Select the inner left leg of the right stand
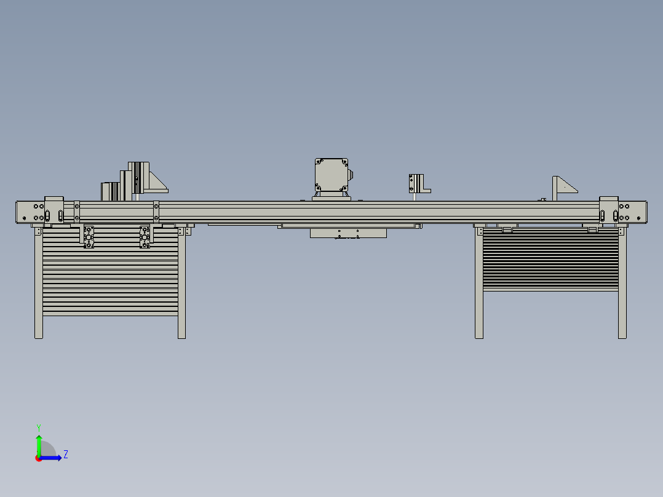The width and height of the screenshot is (663, 497). pyautogui.click(x=479, y=282)
